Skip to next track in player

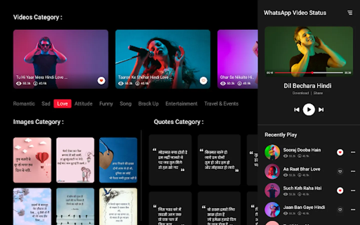pos(321,109)
